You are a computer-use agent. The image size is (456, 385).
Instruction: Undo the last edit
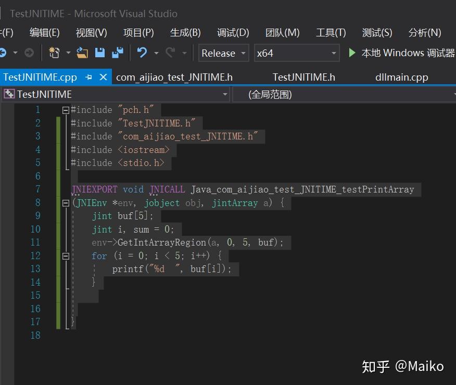(143, 52)
